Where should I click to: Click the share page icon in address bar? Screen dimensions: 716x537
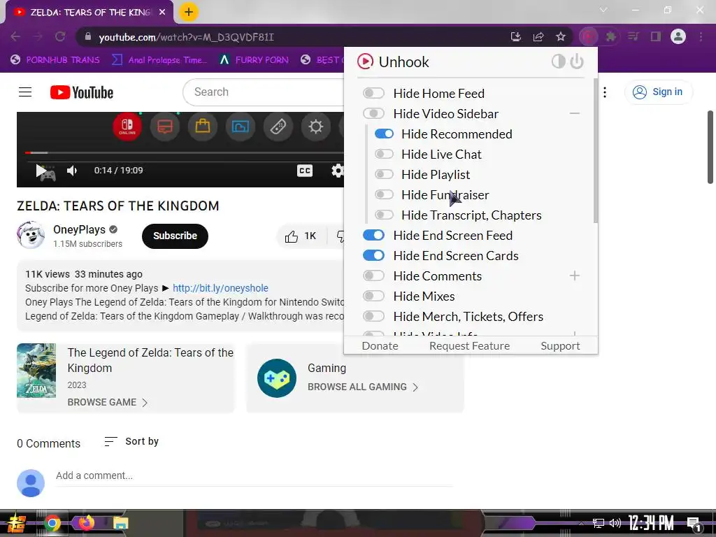click(x=538, y=36)
